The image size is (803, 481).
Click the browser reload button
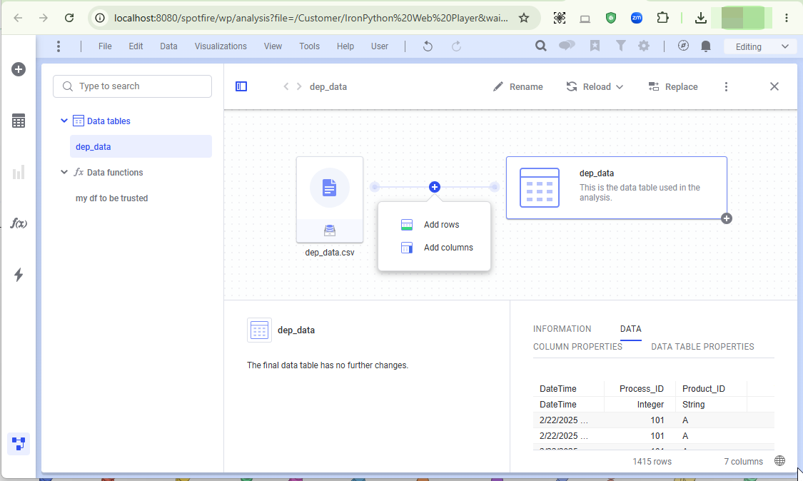(69, 18)
